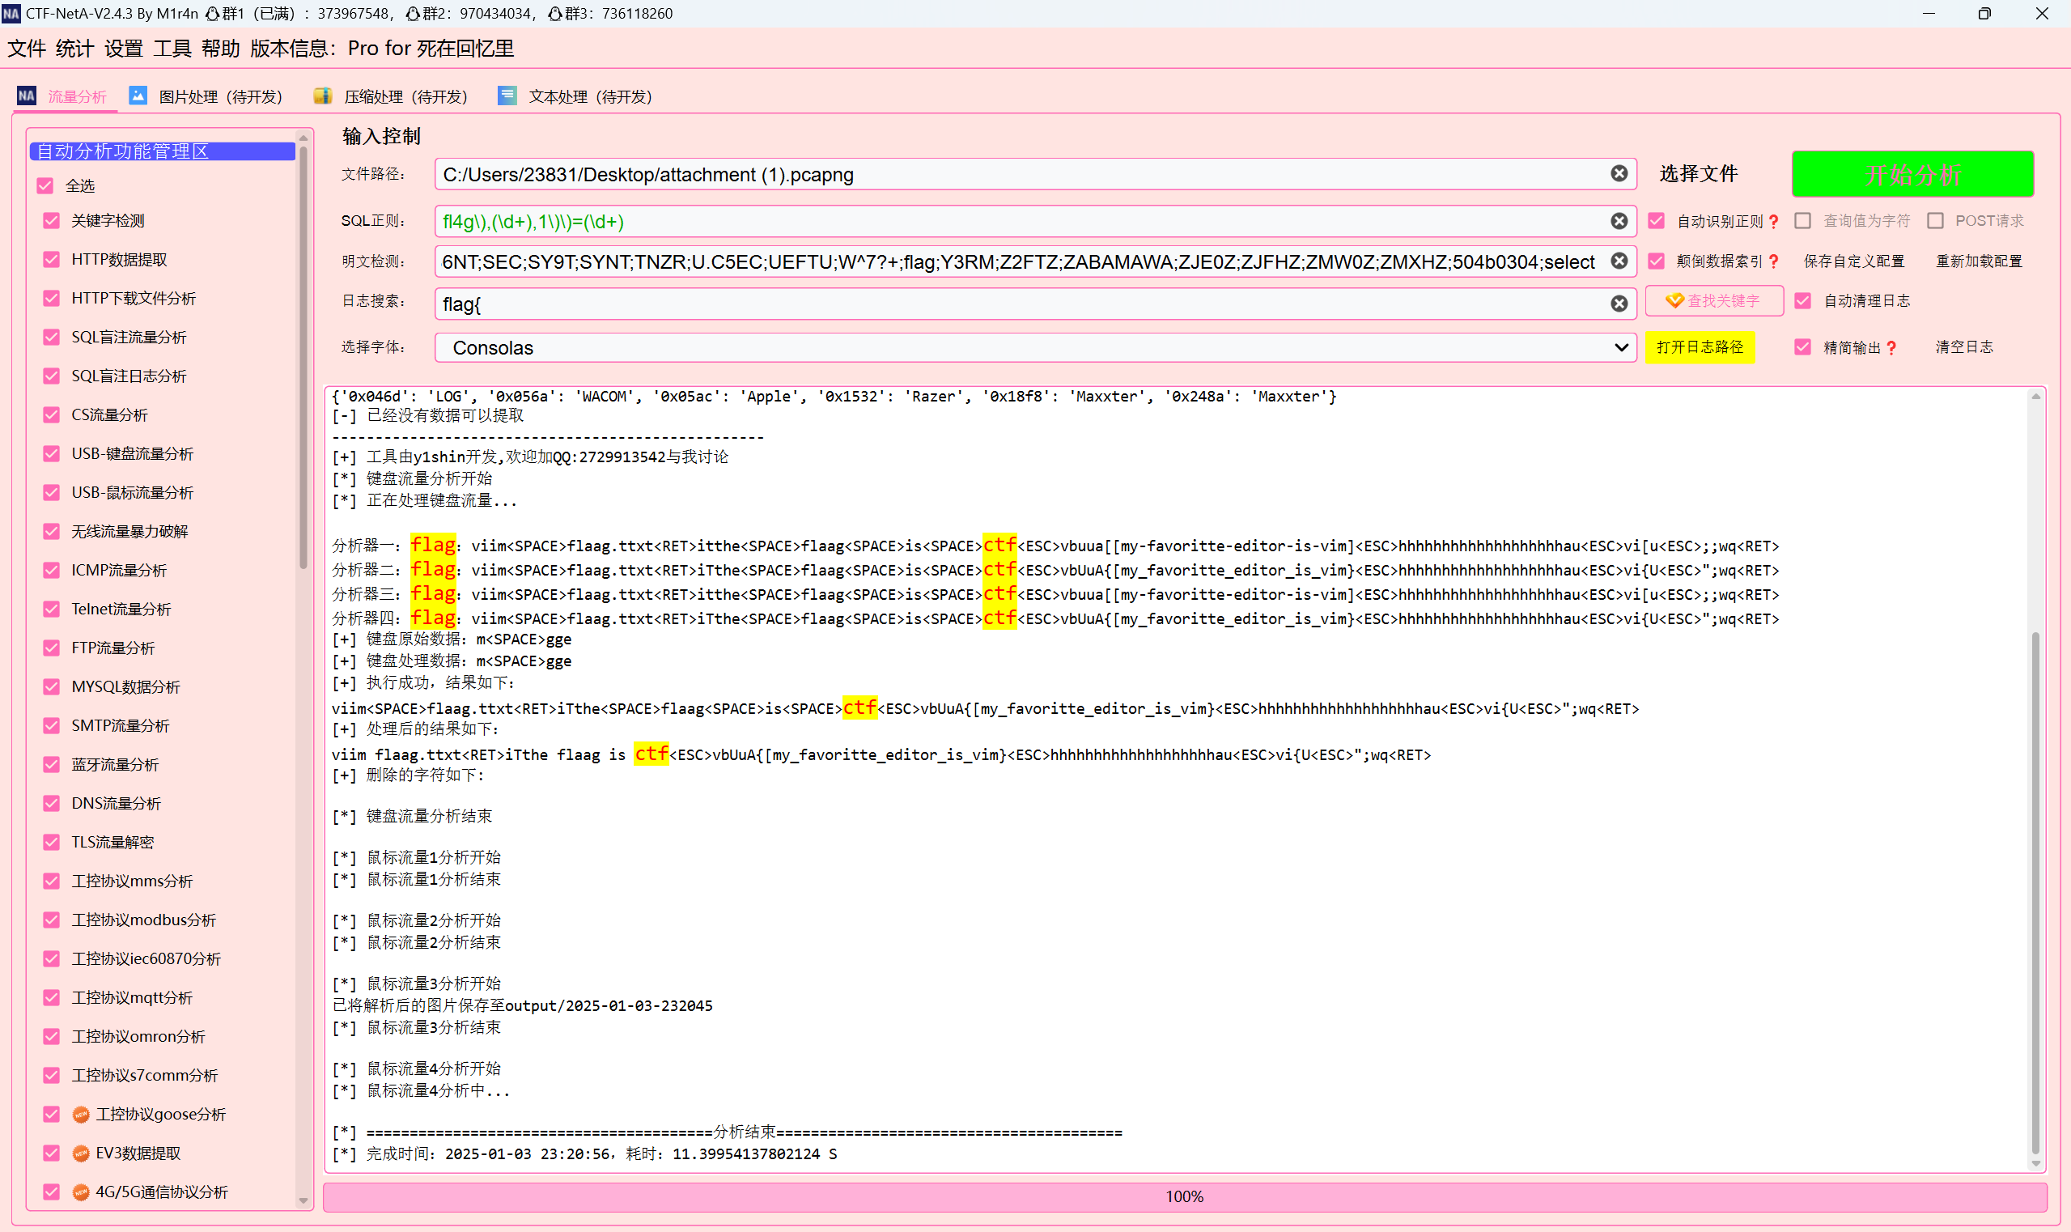Click the NA traffic analysis tab icon
Viewport: 2071px width, 1232px height.
point(27,96)
